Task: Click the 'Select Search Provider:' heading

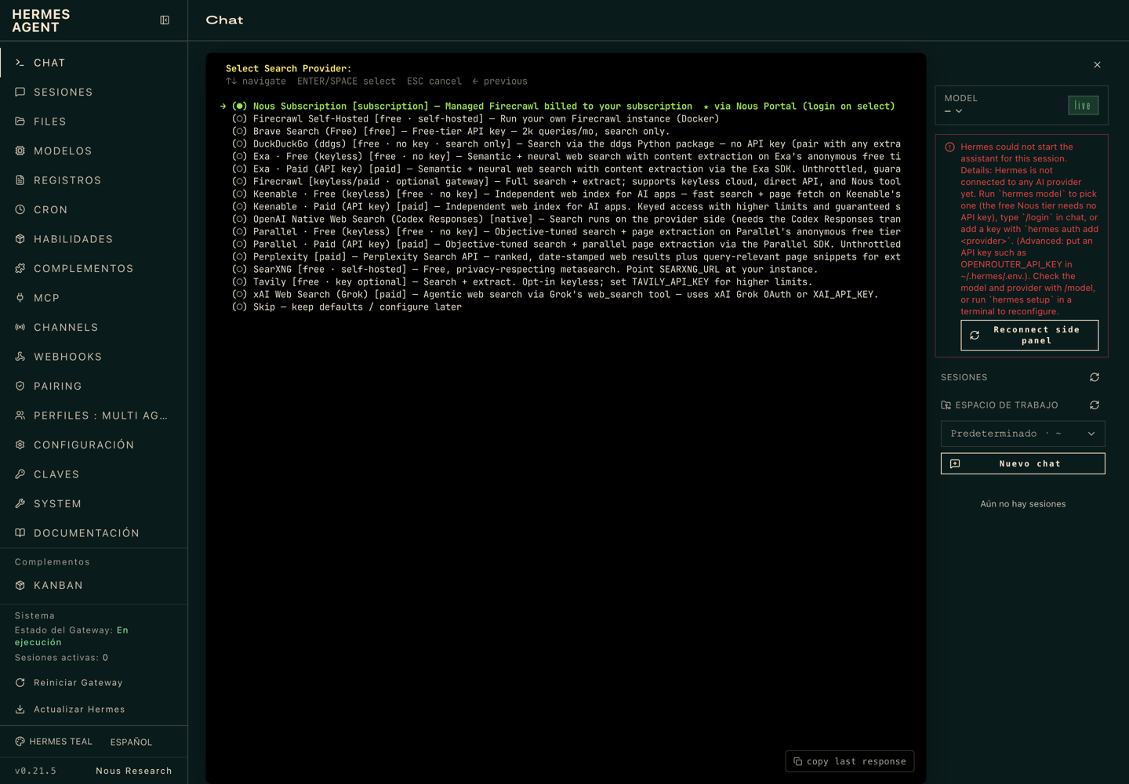Action: click(289, 69)
